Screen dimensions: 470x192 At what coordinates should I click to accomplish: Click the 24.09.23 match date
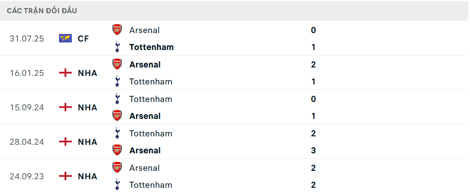26,176
